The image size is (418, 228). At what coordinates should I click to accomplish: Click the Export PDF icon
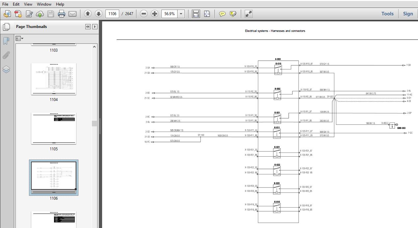click(x=18, y=14)
